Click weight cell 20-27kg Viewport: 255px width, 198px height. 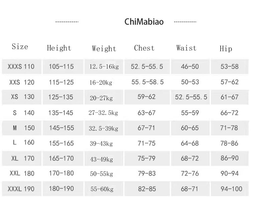[101, 98]
